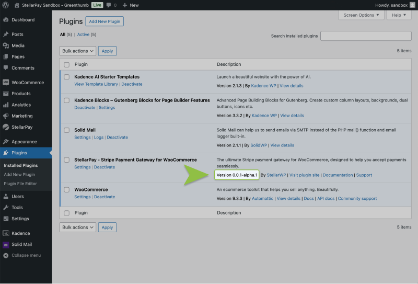Open the top Bulk actions dropdown

pyautogui.click(x=78, y=51)
